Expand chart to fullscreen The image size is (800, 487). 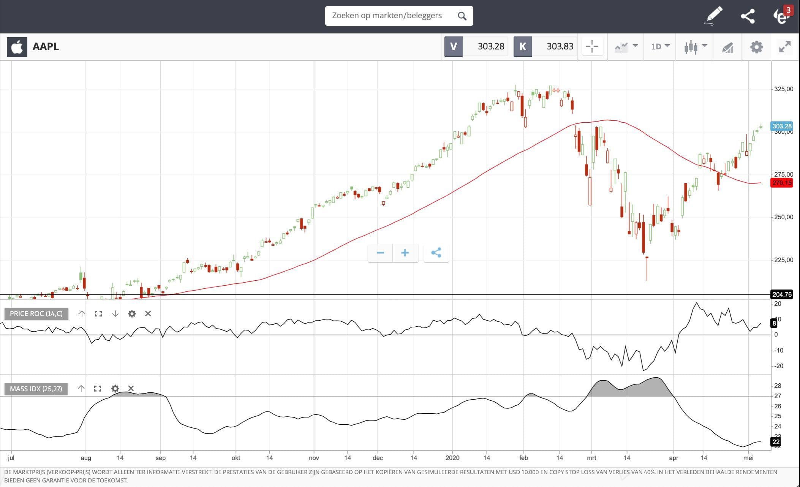(785, 47)
